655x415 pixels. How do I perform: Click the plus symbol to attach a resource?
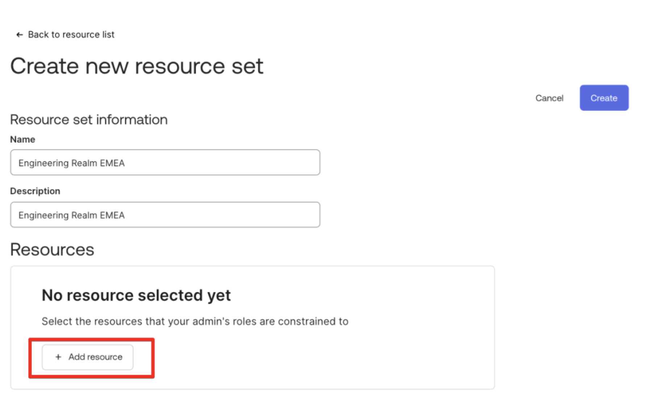(x=58, y=357)
